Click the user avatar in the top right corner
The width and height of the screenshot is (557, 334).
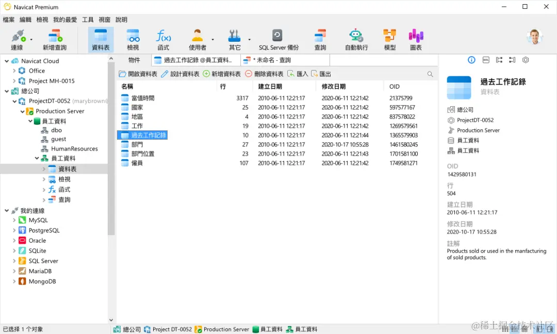coord(534,37)
